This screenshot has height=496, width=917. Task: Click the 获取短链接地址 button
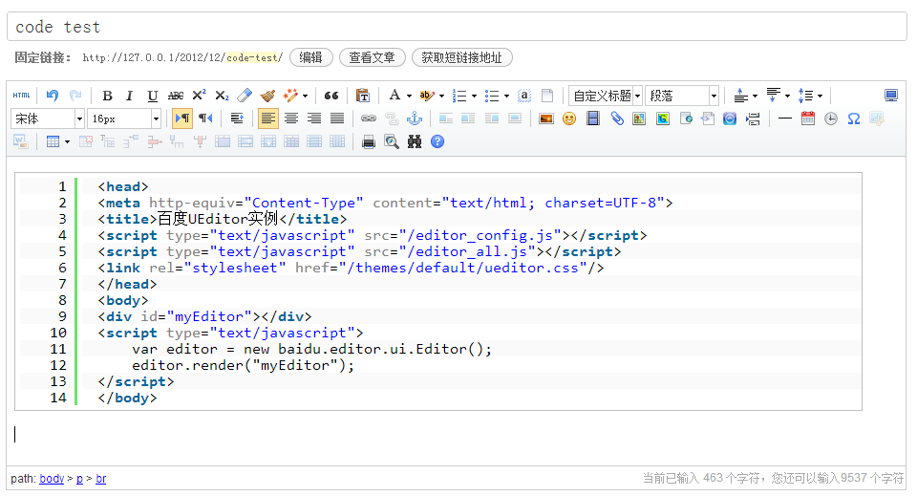[x=461, y=57]
